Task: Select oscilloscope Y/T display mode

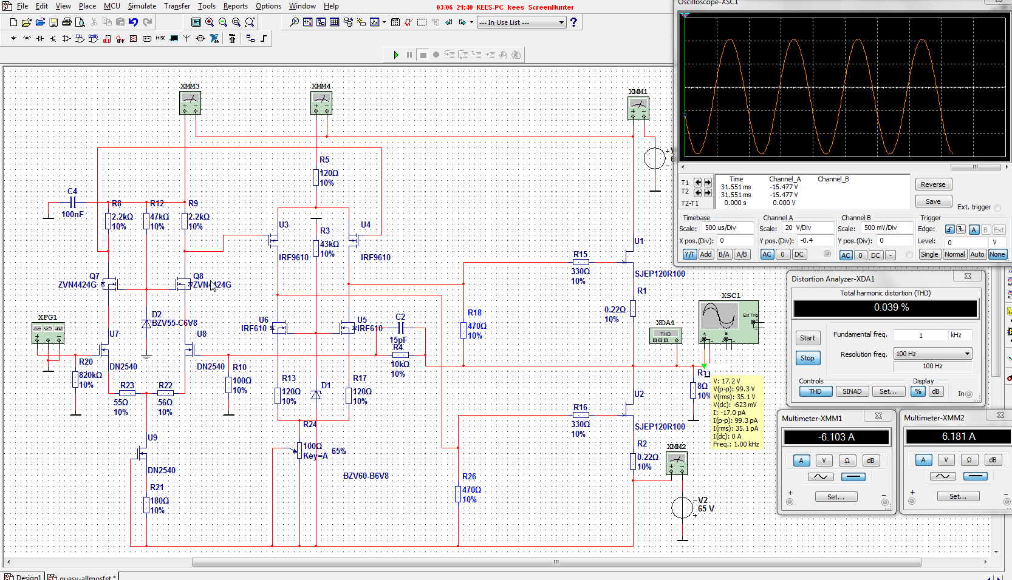Action: (x=689, y=255)
